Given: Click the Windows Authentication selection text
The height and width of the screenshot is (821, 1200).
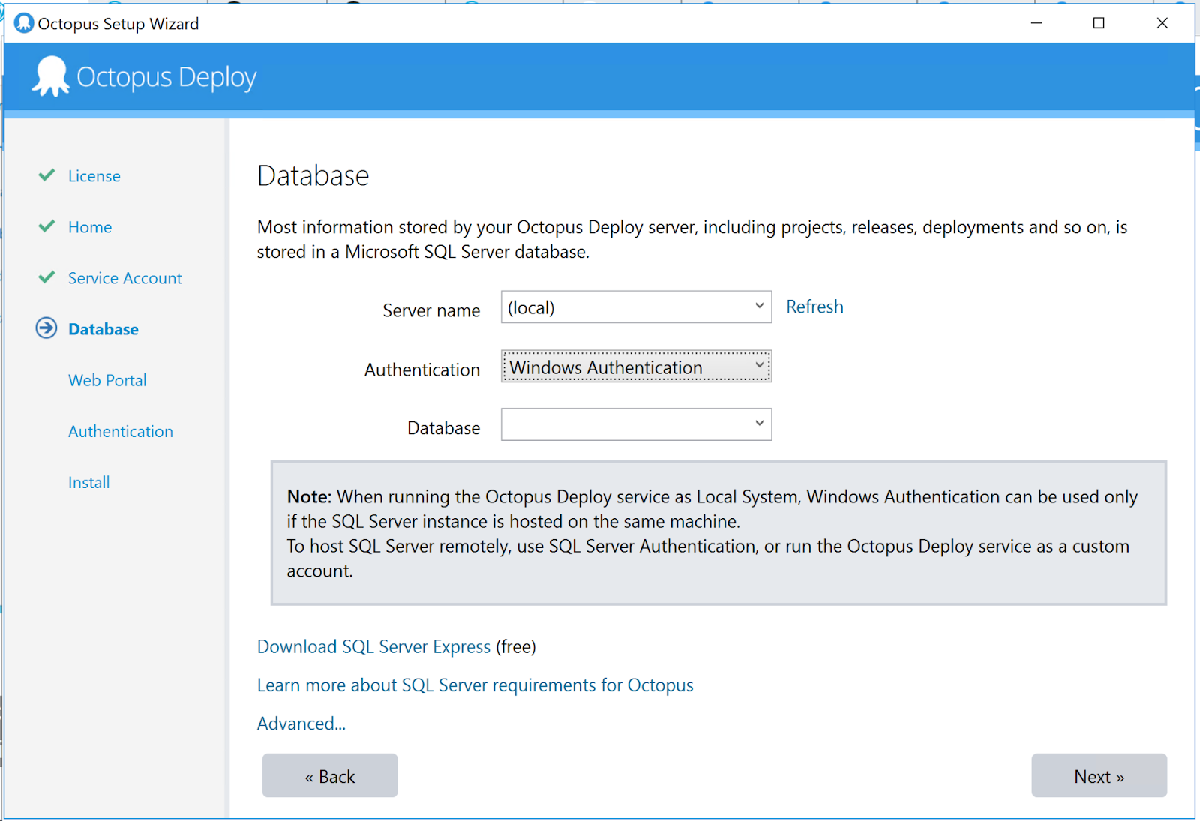Looking at the screenshot, I should tap(606, 367).
